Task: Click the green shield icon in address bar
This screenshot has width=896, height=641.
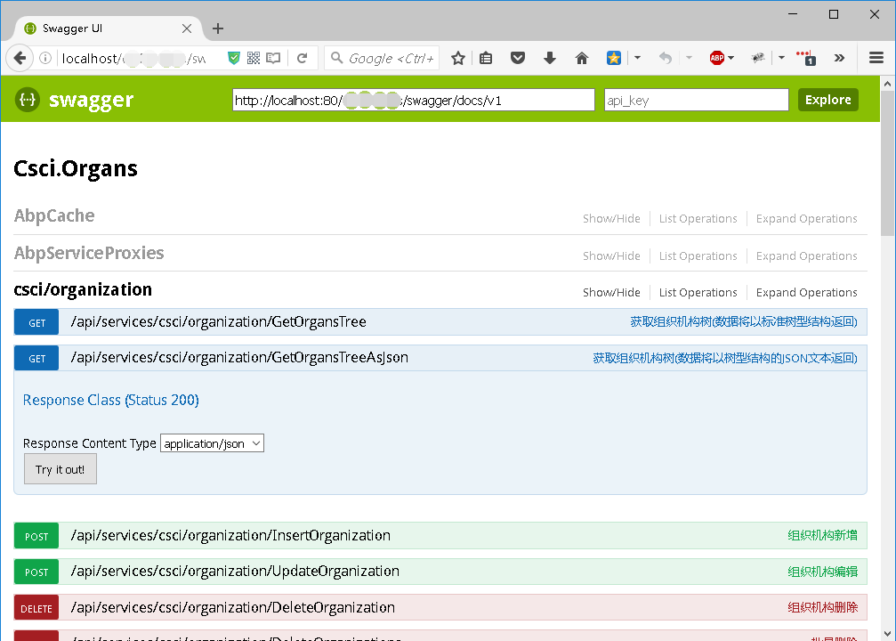Action: tap(234, 58)
